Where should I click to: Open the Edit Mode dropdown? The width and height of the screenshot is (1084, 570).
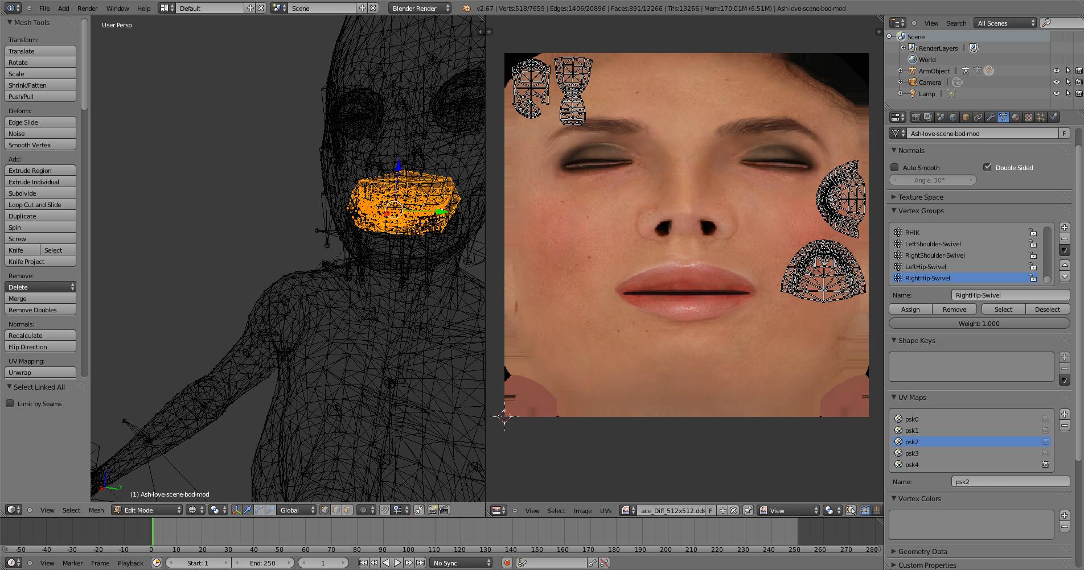point(147,510)
